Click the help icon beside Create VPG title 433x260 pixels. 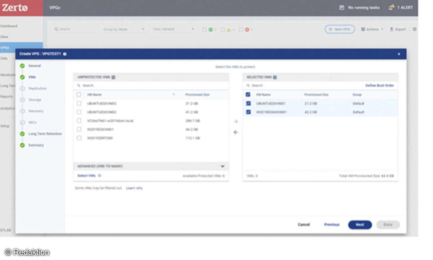[65, 54]
